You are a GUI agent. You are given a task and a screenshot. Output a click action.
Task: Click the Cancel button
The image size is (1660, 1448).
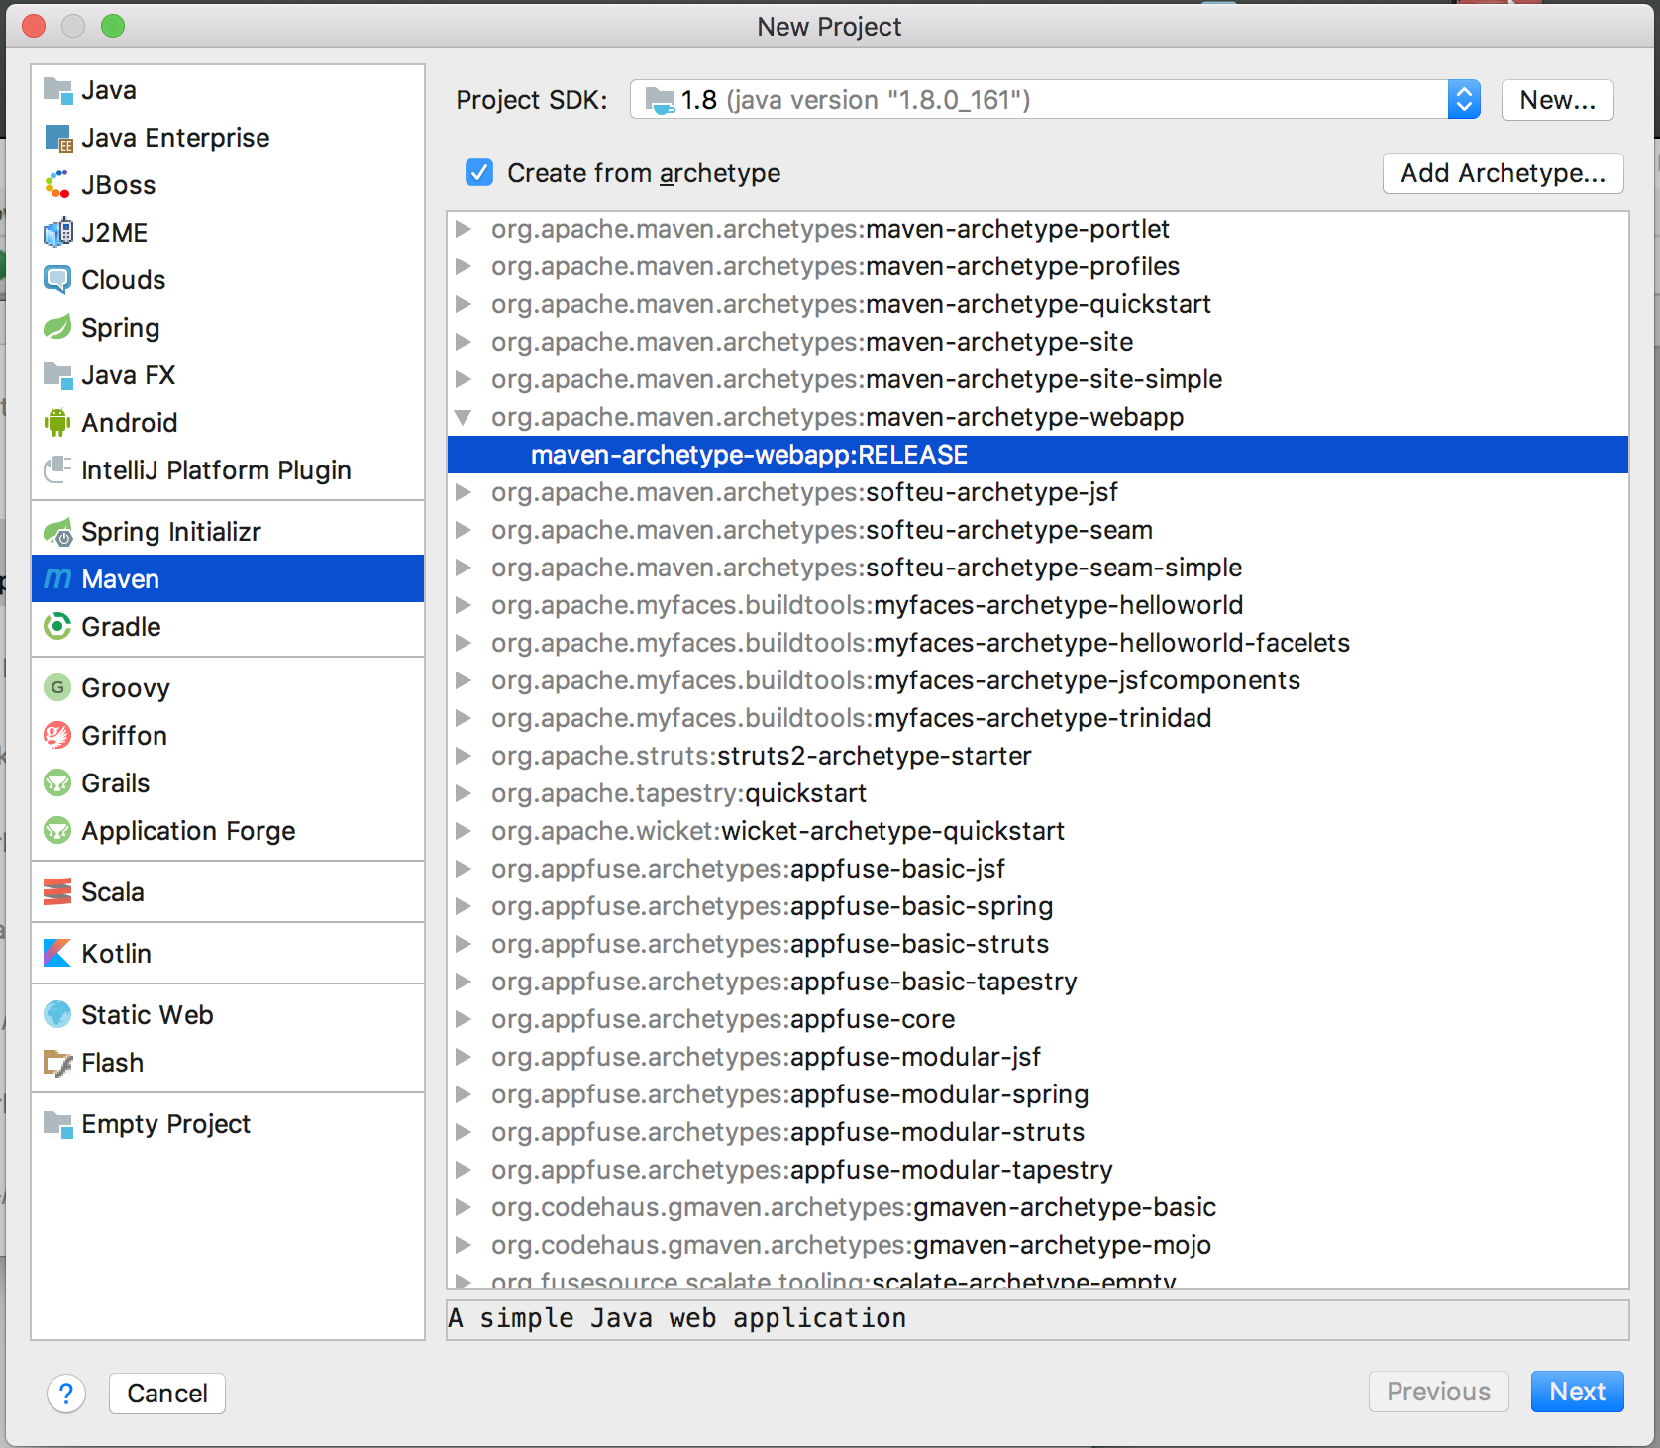[x=167, y=1394]
